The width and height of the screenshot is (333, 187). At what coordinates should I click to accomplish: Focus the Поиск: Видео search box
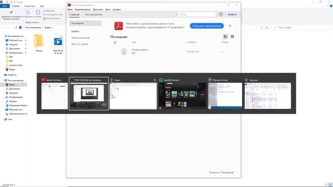tap(302, 28)
